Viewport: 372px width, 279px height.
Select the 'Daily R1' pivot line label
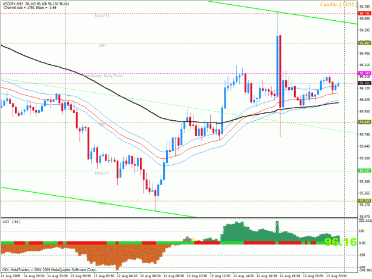(x=102, y=16)
